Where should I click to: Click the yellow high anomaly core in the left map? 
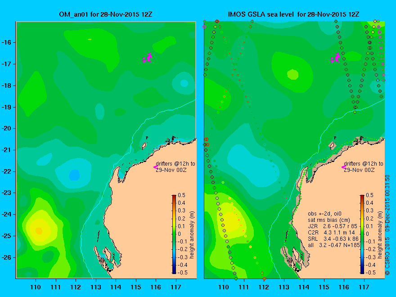[x=39, y=230]
